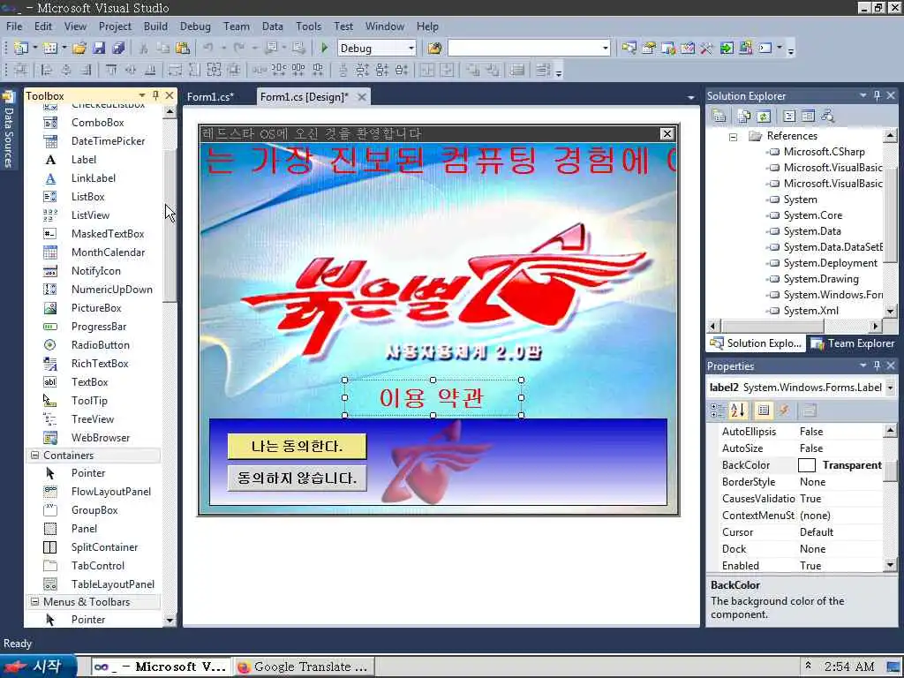Open Google Translate taskbar item
This screenshot has height=678, width=904.
point(304,667)
